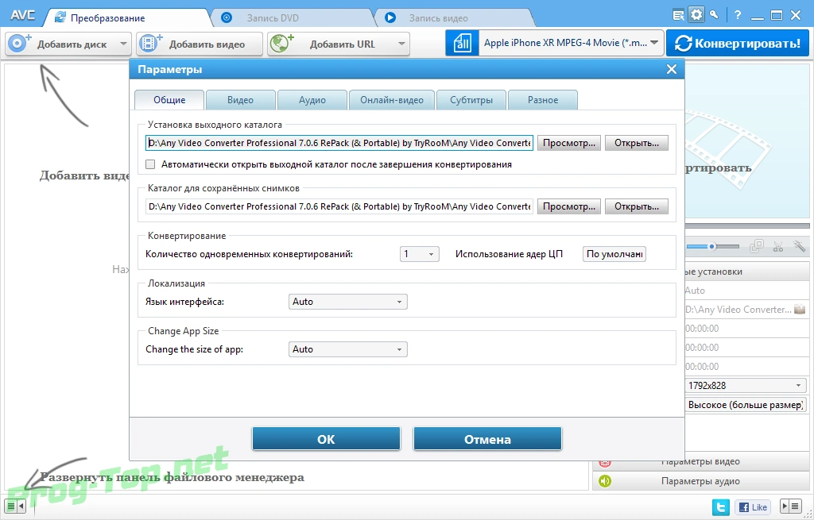Click the По умолчанию CPU cores button

click(614, 254)
